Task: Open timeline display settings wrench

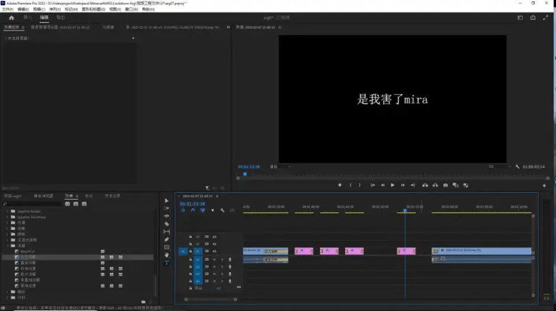Action: pyautogui.click(x=222, y=210)
